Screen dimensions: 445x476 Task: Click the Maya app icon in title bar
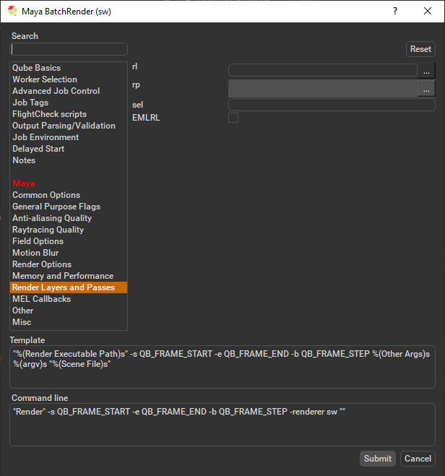[x=12, y=12]
